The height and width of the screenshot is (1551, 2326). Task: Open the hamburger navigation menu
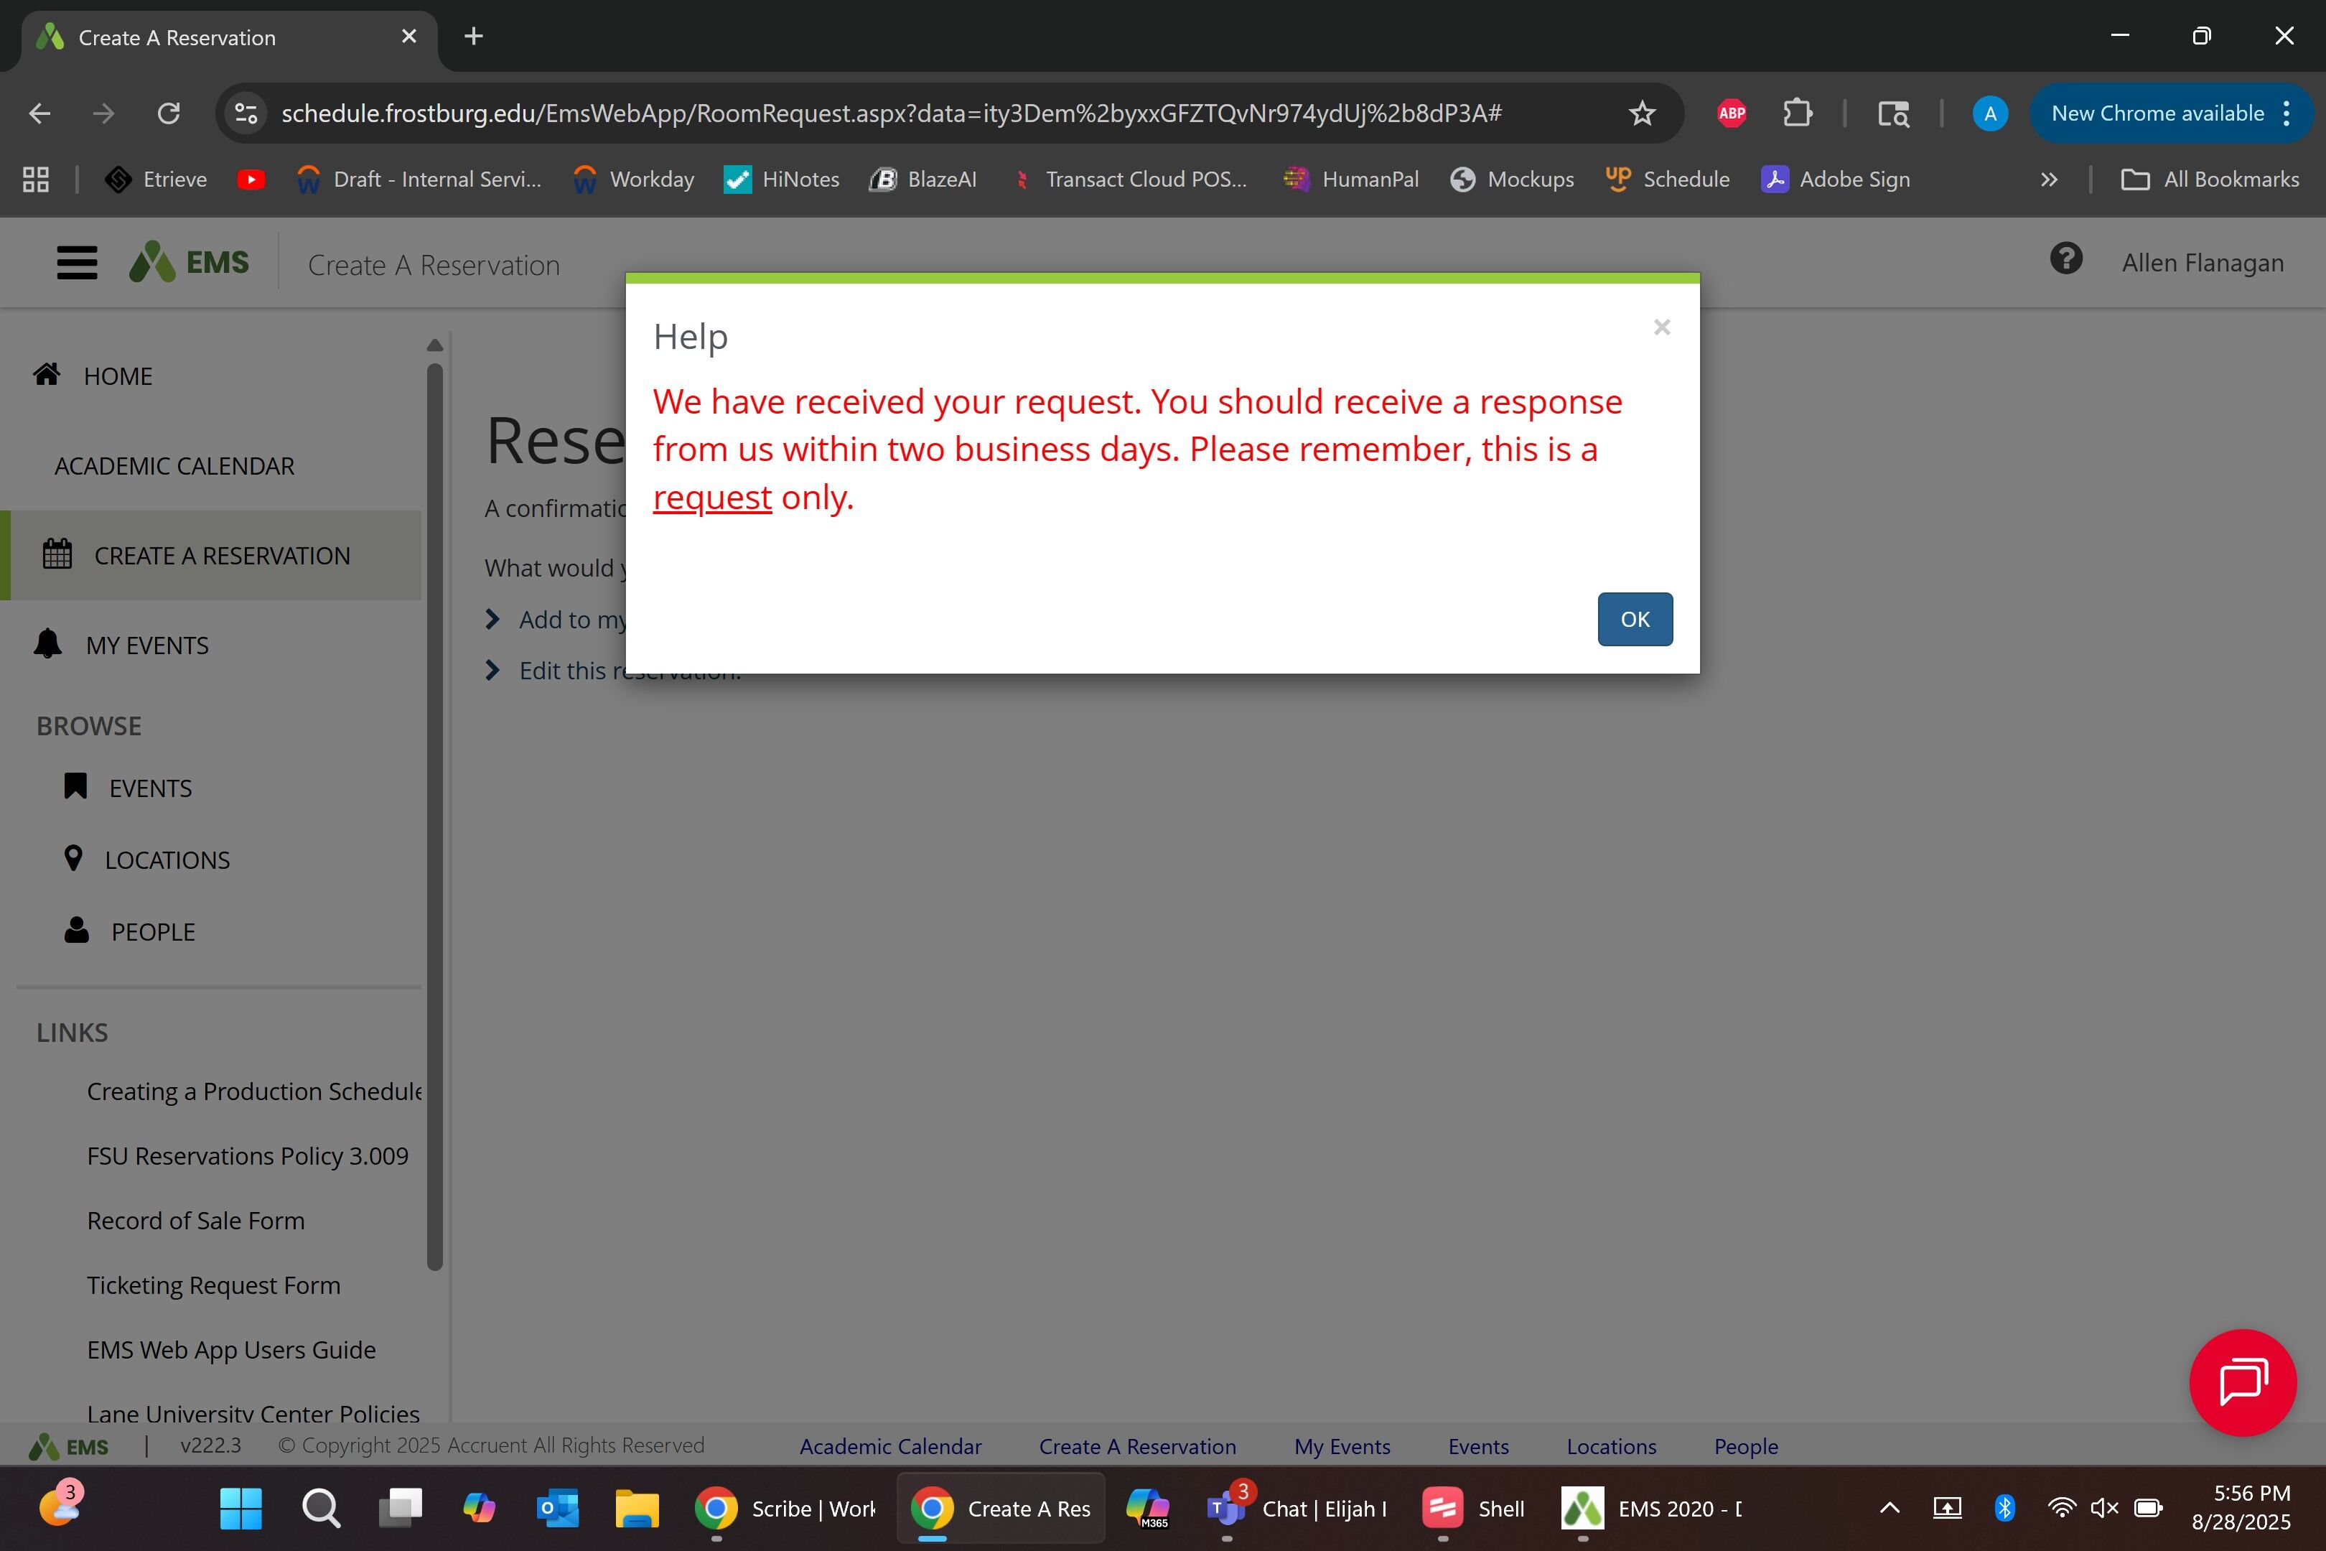pos(77,263)
